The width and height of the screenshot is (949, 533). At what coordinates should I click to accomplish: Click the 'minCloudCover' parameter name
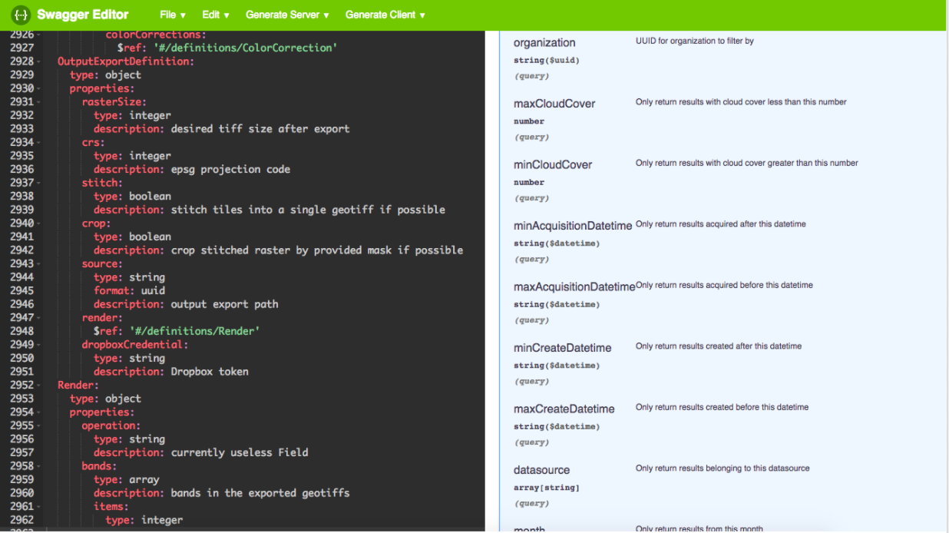coord(553,165)
